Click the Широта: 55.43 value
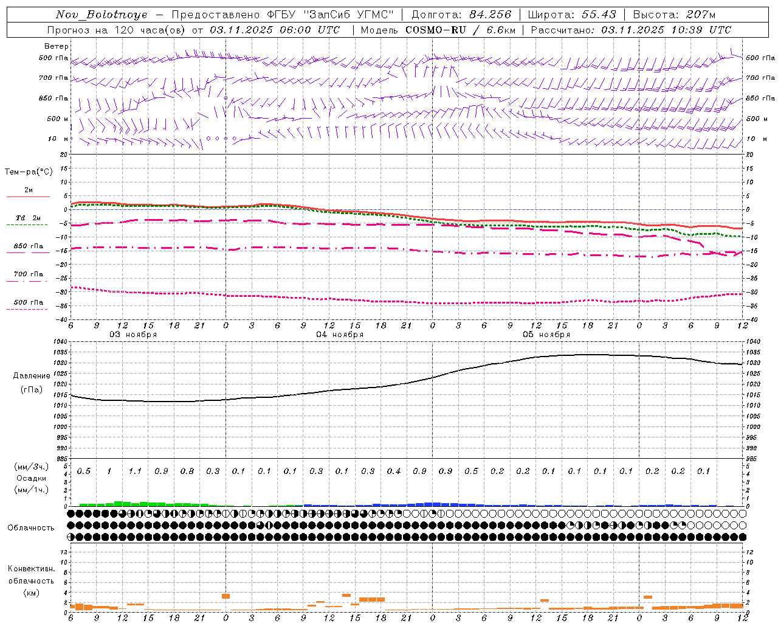The height and width of the screenshot is (623, 778). pos(572,15)
